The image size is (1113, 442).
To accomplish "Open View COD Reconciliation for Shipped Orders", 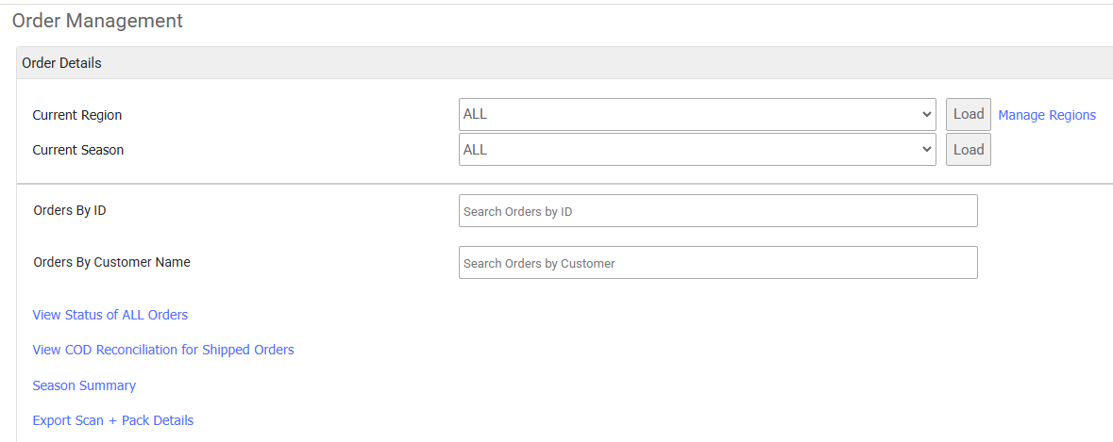I will point(163,350).
